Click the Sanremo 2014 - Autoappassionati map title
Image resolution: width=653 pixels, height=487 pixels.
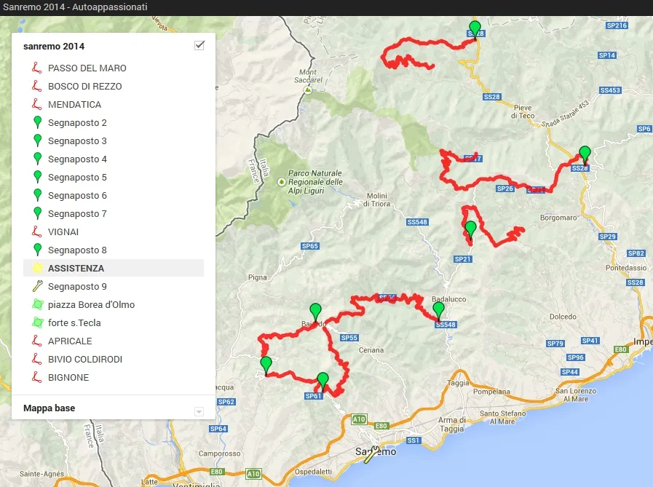74,7
